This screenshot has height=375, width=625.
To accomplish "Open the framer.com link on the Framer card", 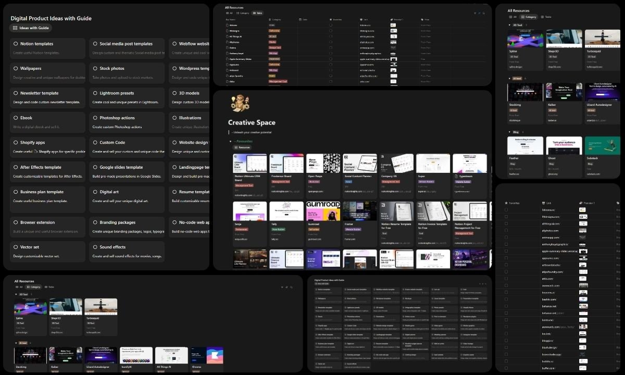I will [x=350, y=239].
